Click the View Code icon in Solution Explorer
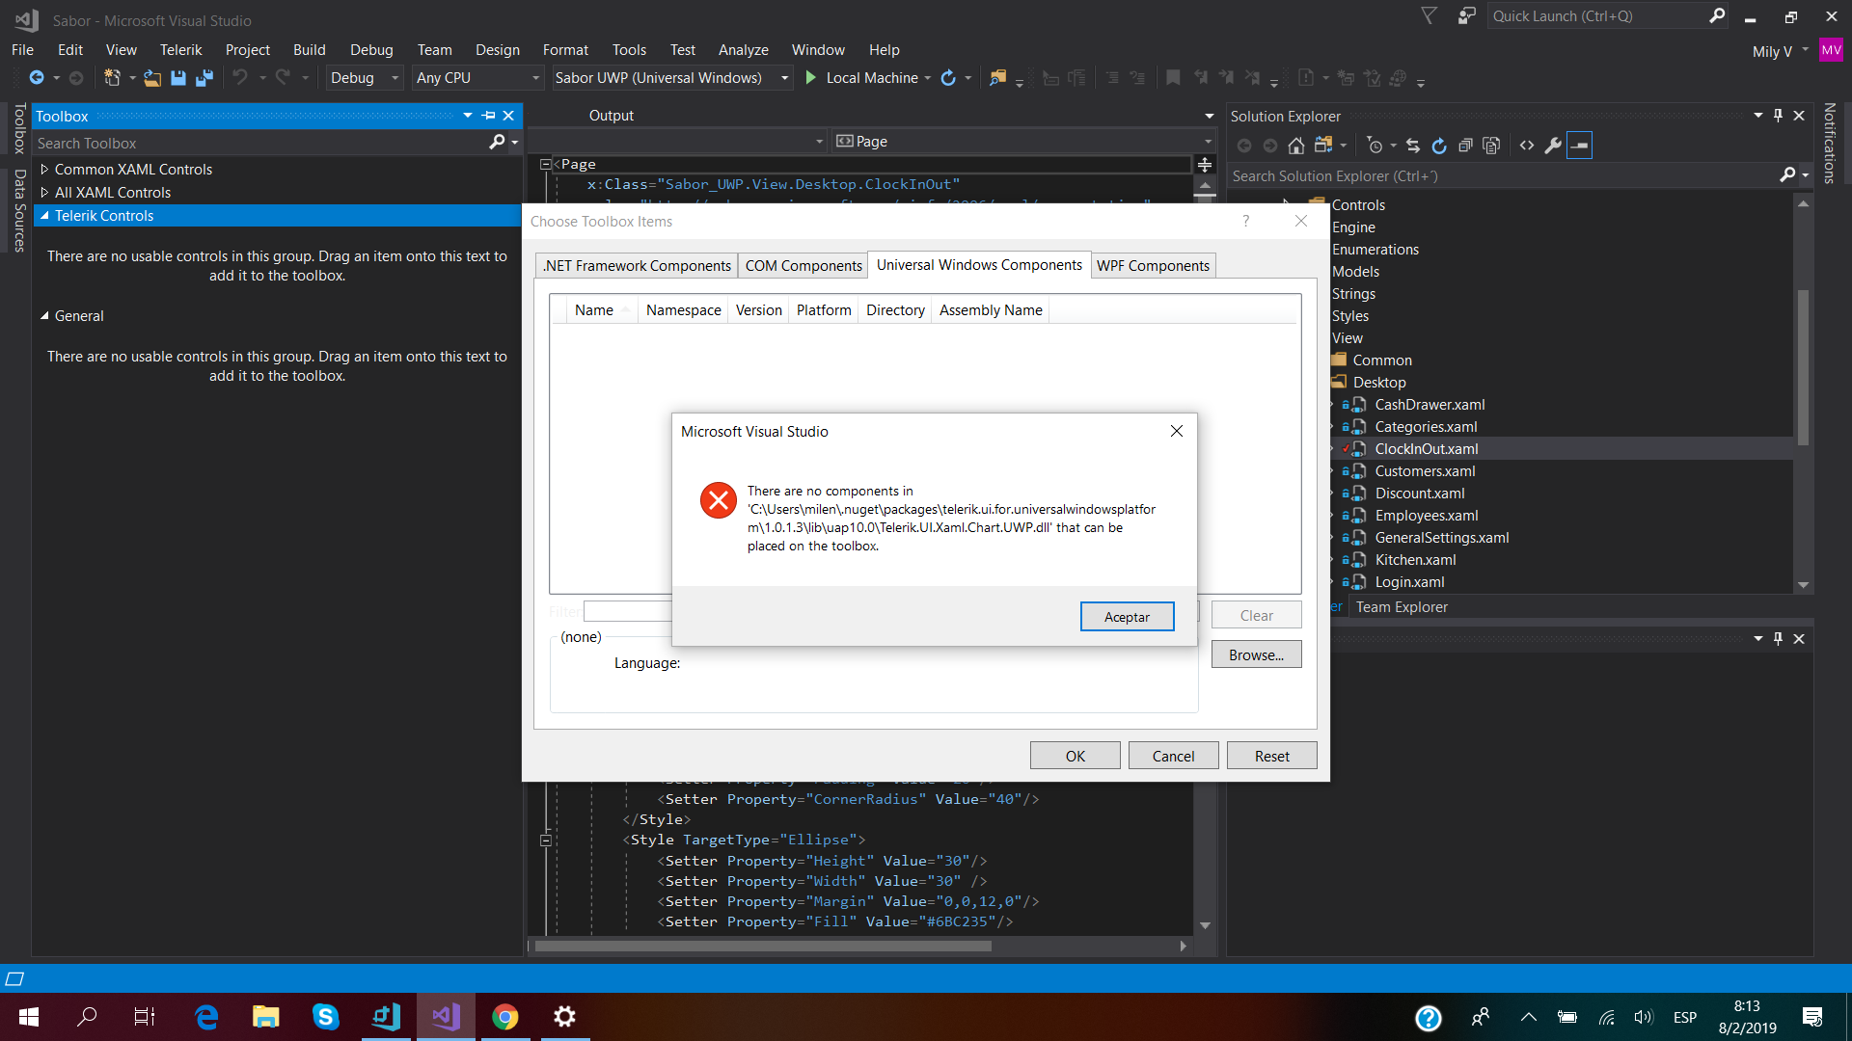 pos(1527,146)
